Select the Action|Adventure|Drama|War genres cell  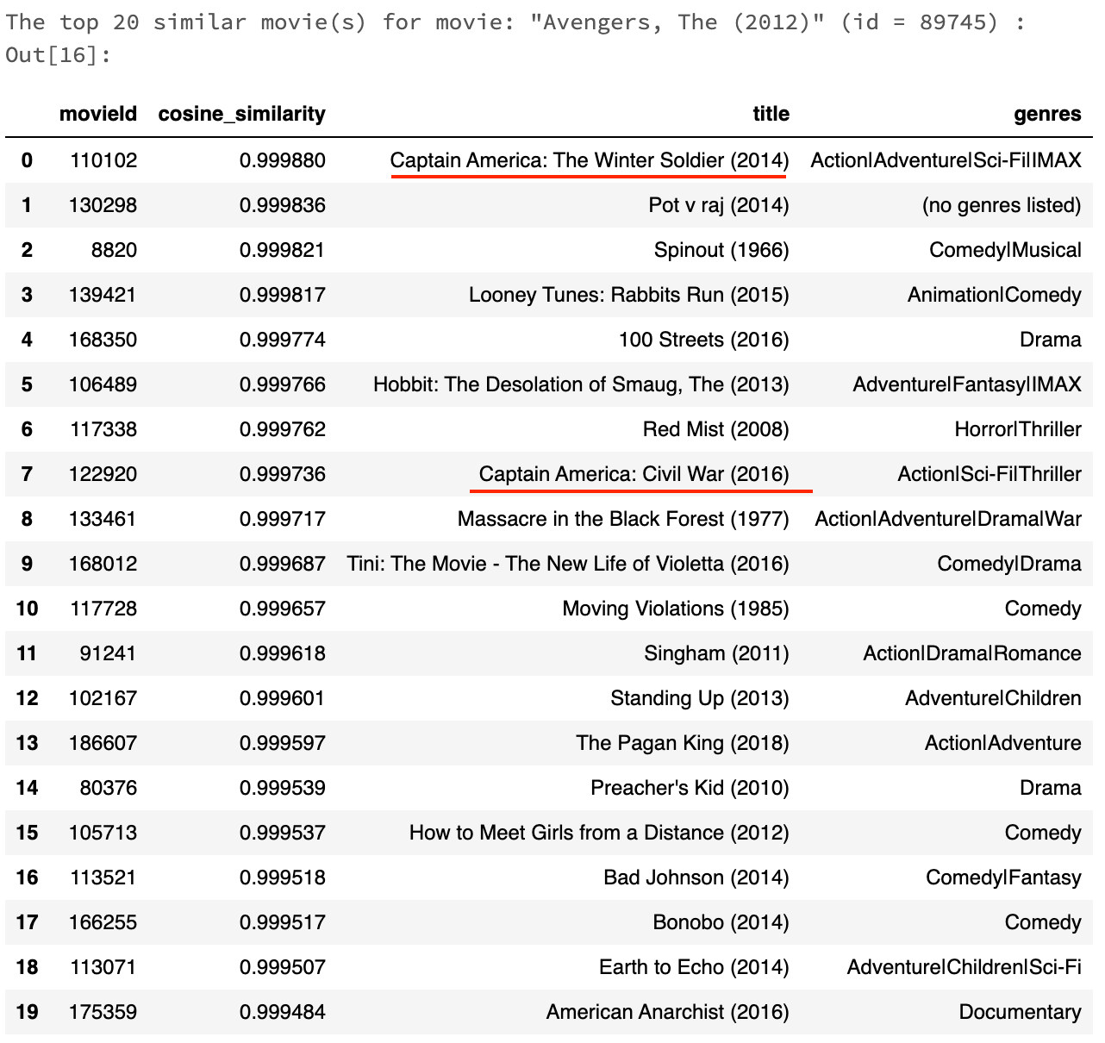[x=948, y=519]
